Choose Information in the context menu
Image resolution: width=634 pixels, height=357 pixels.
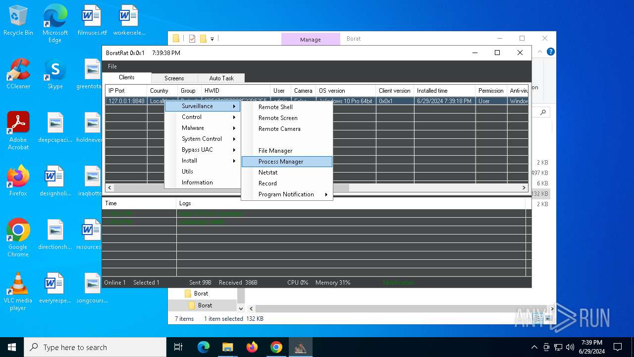pyautogui.click(x=202, y=182)
